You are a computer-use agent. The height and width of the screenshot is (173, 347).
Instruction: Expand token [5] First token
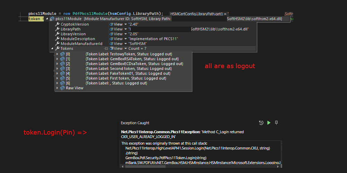tap(57, 78)
